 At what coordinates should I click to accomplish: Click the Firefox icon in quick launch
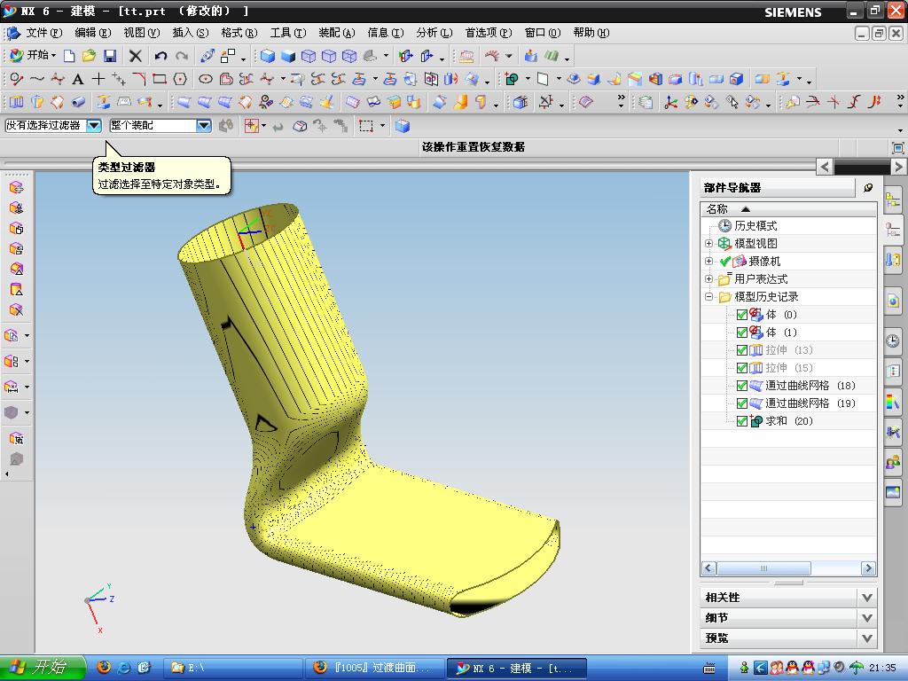pyautogui.click(x=104, y=668)
